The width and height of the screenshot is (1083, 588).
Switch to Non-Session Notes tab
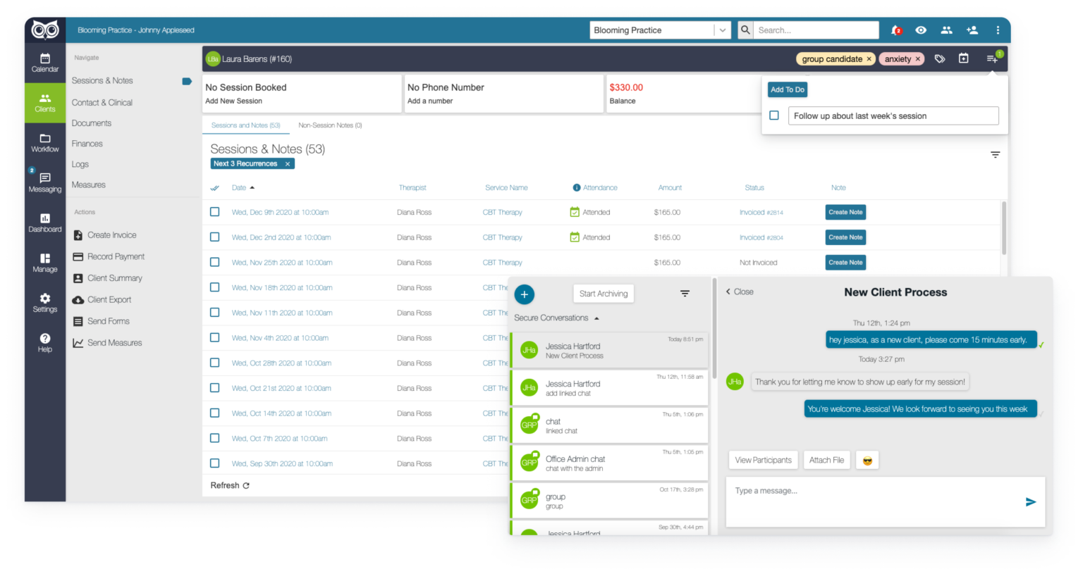pos(330,125)
